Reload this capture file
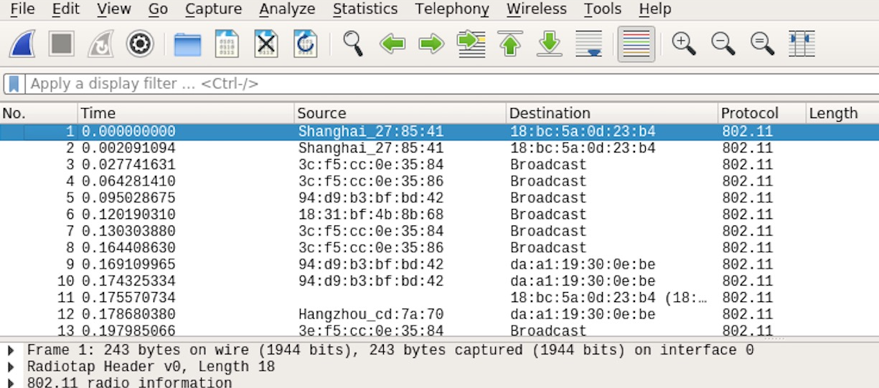This screenshot has width=879, height=388. point(305,44)
